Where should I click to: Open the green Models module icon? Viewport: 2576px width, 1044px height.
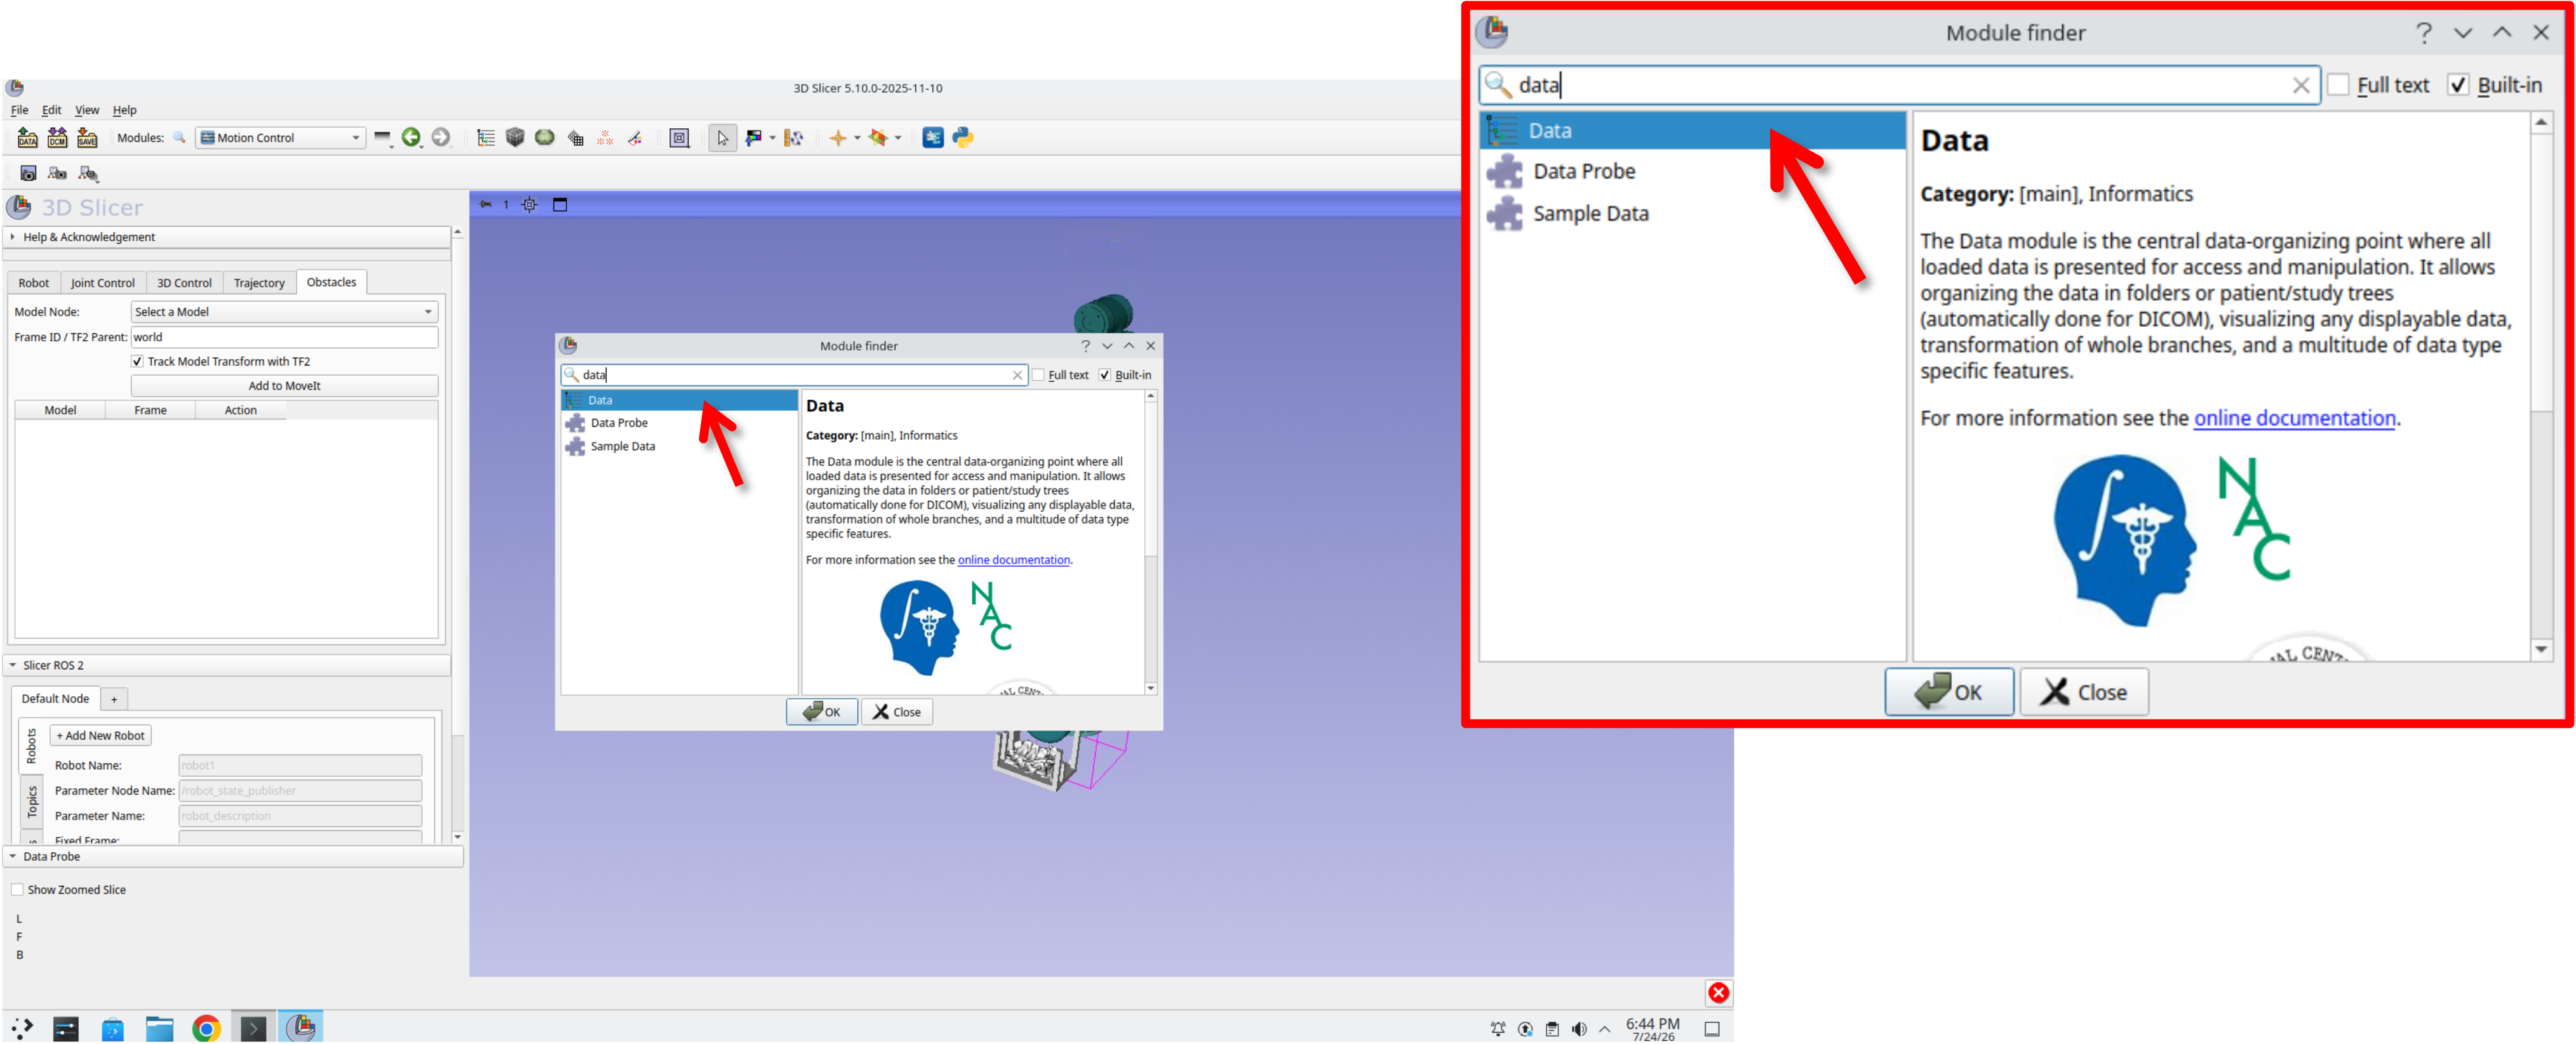pos(545,138)
